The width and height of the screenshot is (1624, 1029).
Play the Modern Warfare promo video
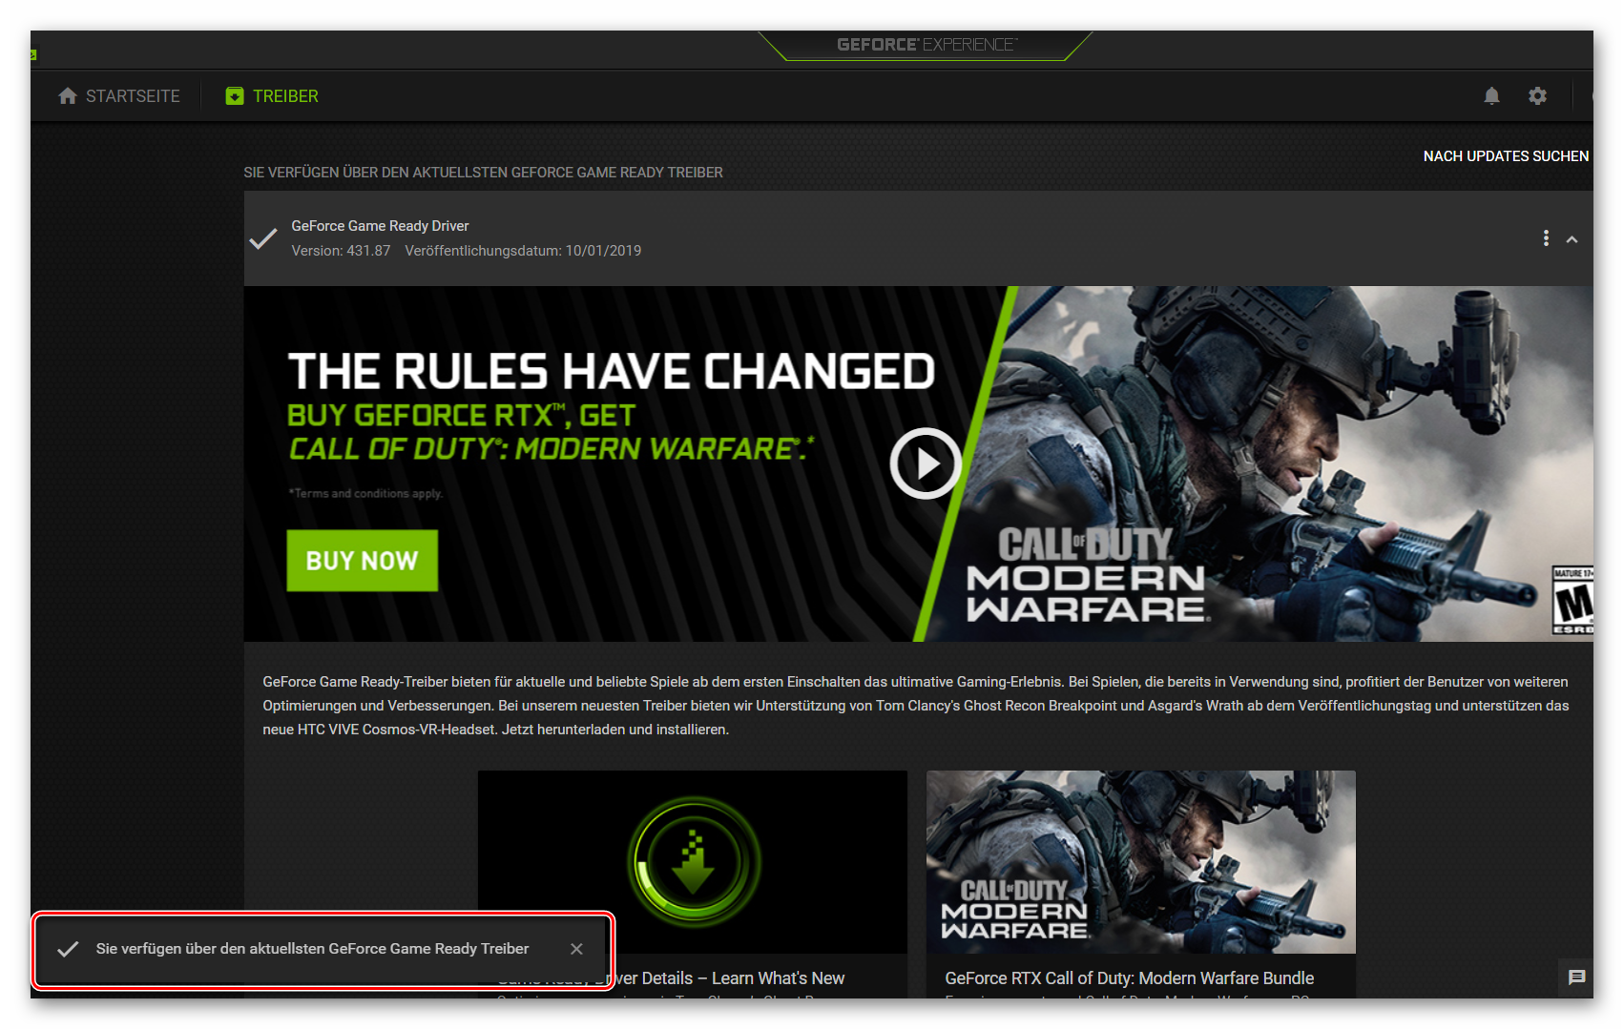tap(926, 463)
